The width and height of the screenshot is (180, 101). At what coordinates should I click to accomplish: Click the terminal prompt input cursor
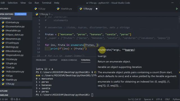[x=92, y=95]
